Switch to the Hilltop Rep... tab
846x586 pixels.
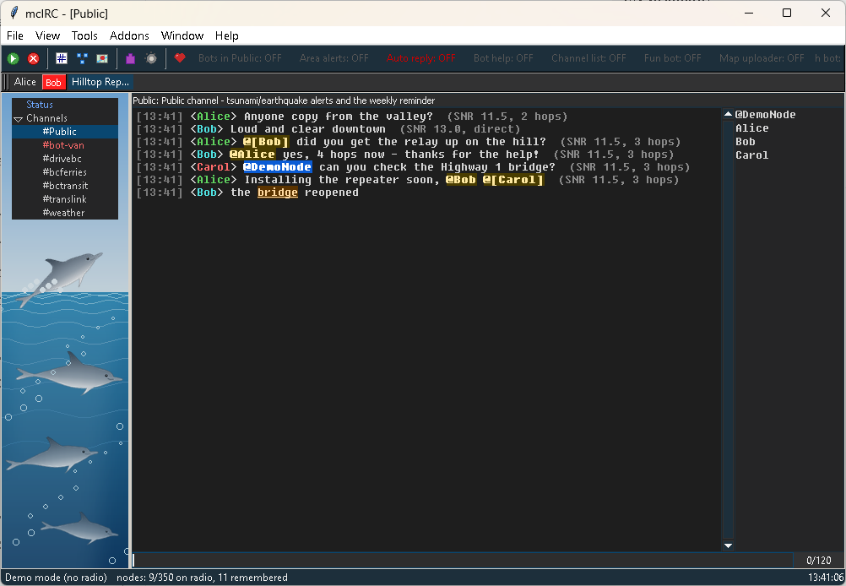click(x=100, y=82)
